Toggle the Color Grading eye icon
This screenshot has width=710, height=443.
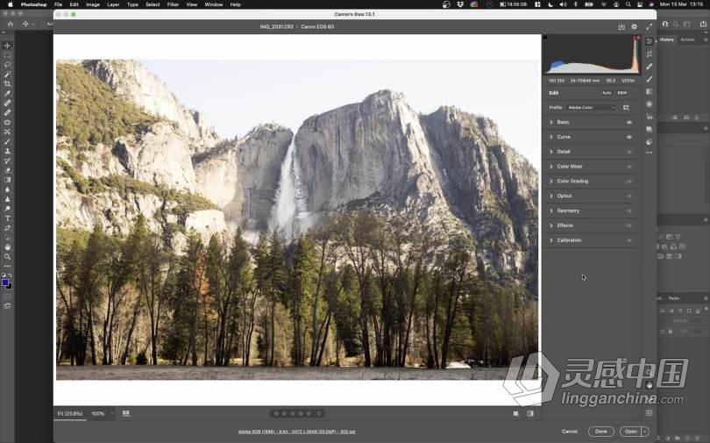click(x=629, y=182)
